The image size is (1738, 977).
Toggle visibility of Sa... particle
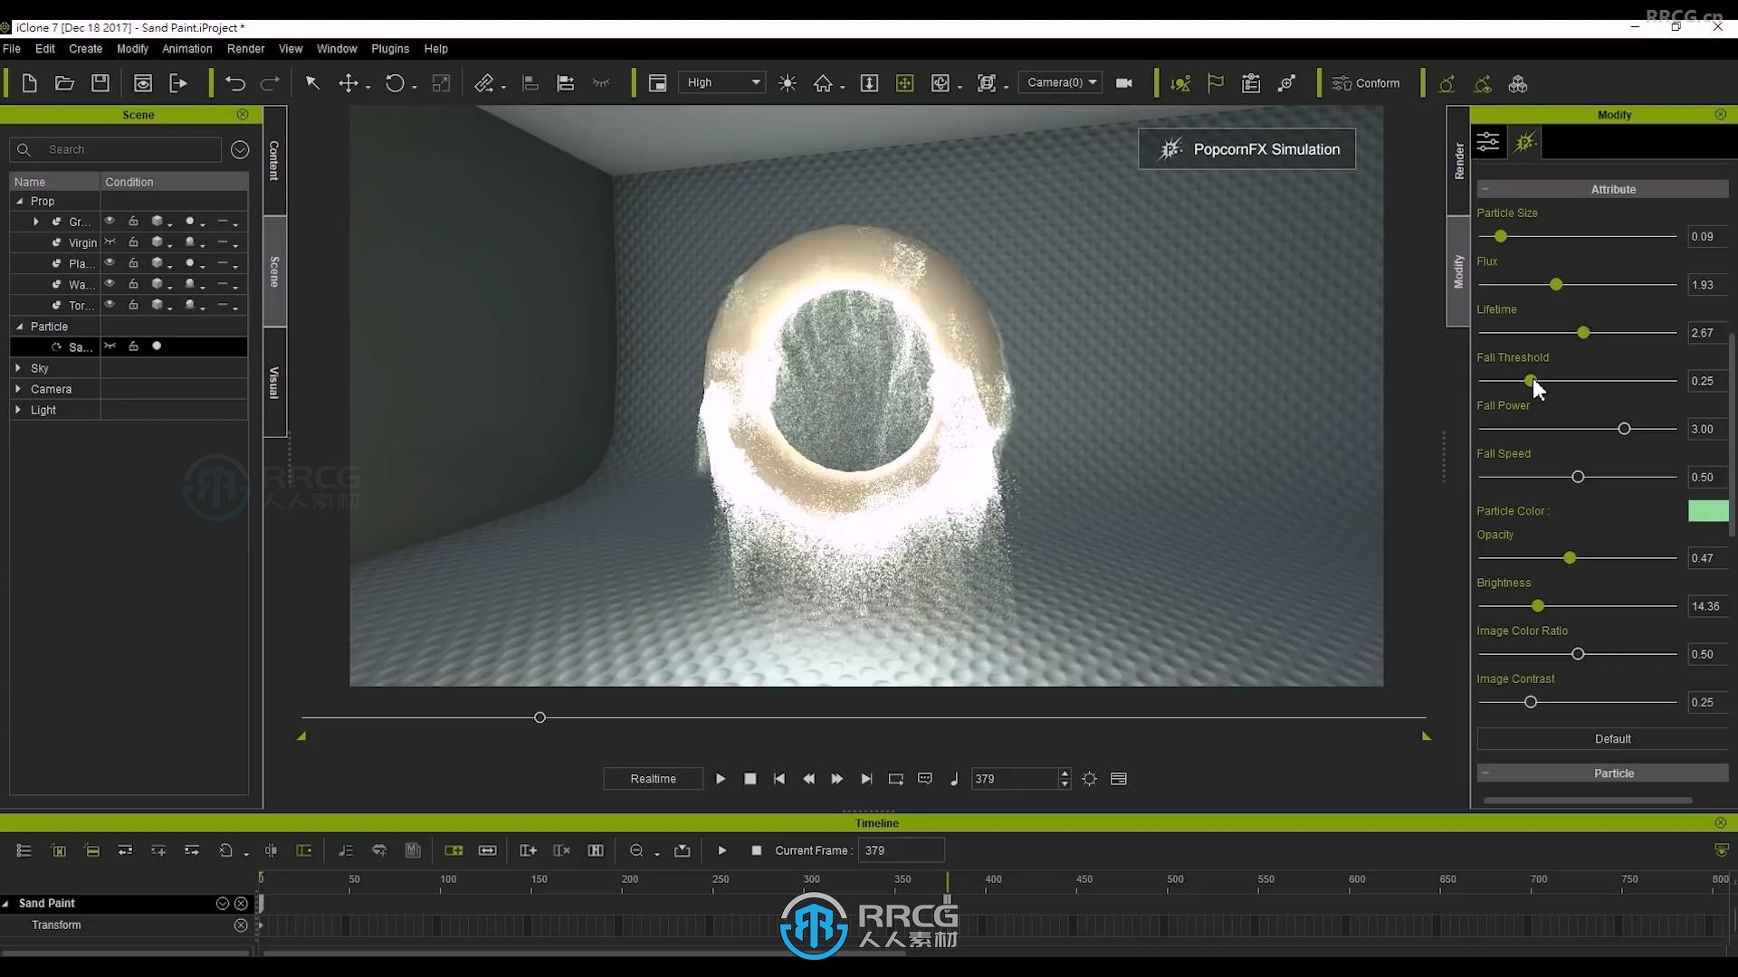coord(110,346)
